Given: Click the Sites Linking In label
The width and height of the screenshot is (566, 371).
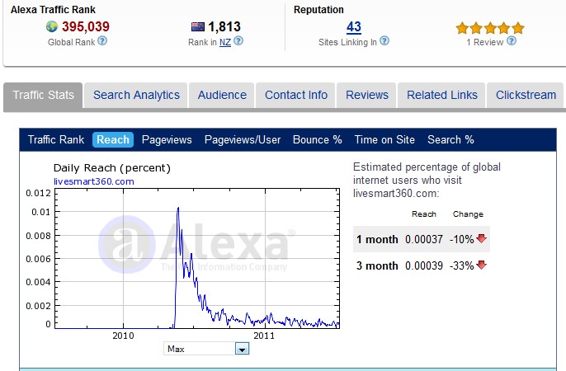Looking at the screenshot, I should tap(347, 42).
